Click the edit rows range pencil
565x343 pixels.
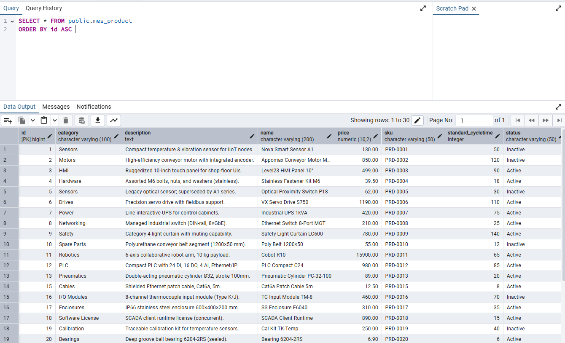pyautogui.click(x=417, y=121)
